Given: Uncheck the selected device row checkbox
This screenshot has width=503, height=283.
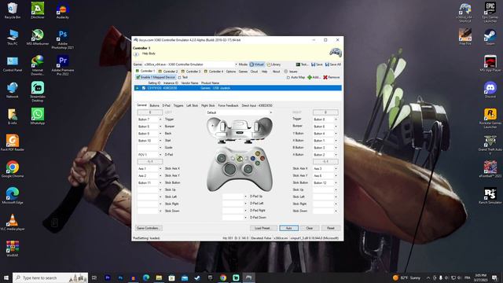Looking at the screenshot, I should coord(144,88).
